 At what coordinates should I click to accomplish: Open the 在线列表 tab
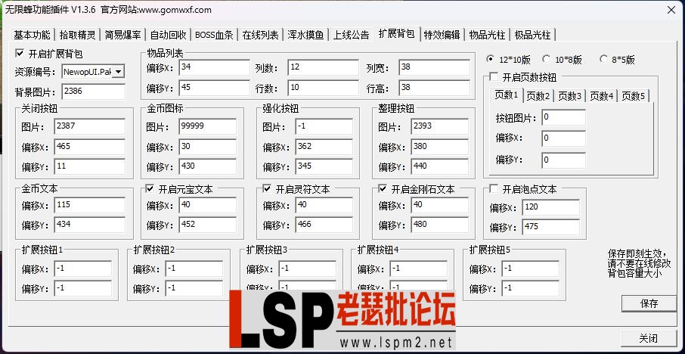pos(260,35)
